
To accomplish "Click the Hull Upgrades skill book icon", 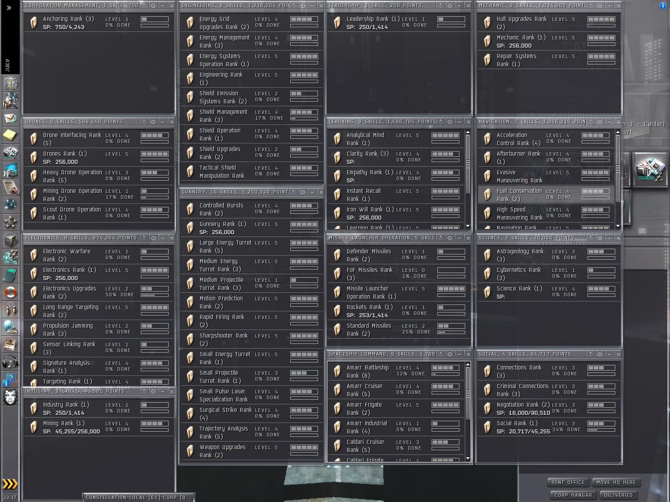I will (487, 23).
